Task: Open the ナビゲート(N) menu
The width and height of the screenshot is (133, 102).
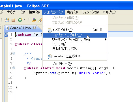Action: click(x=16, y=12)
